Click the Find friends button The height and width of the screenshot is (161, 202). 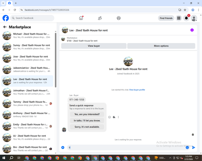[166, 18]
